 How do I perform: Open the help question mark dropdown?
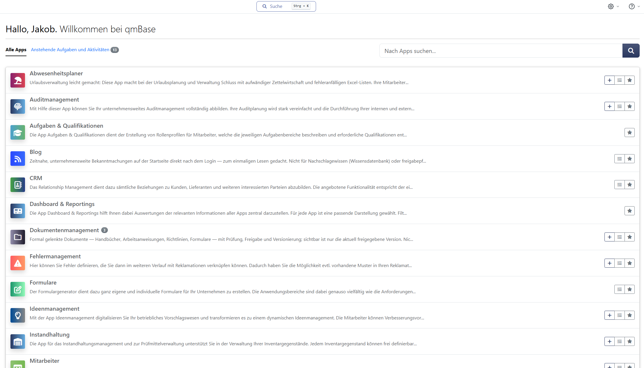coord(634,6)
